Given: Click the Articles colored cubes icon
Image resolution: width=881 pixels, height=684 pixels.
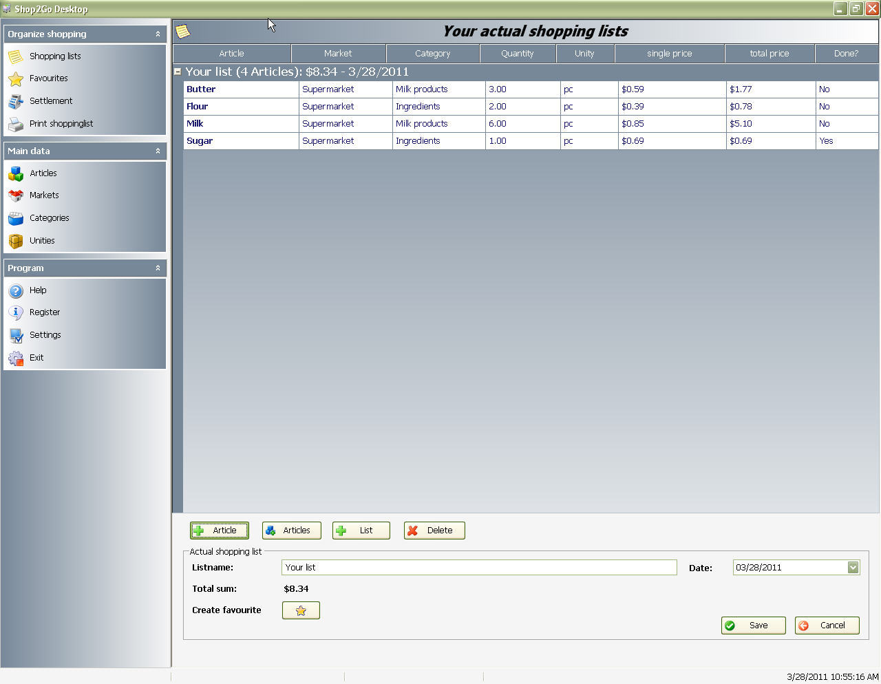Looking at the screenshot, I should (16, 174).
